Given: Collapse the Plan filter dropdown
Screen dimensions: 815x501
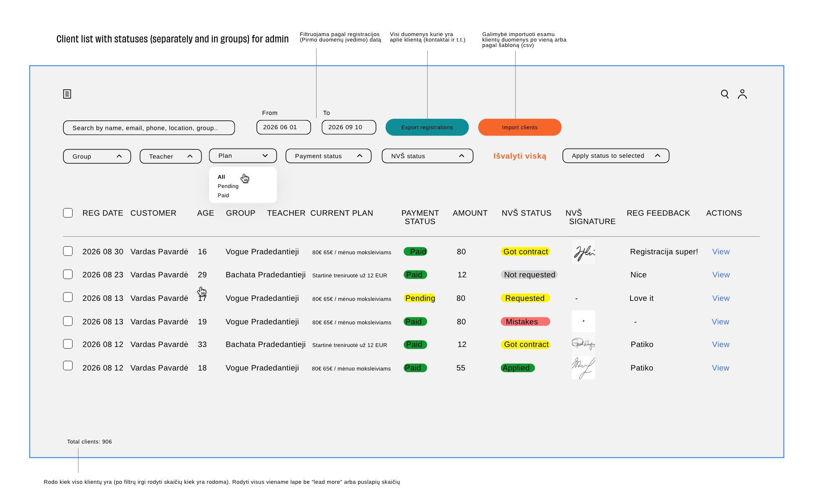Looking at the screenshot, I should (x=243, y=156).
